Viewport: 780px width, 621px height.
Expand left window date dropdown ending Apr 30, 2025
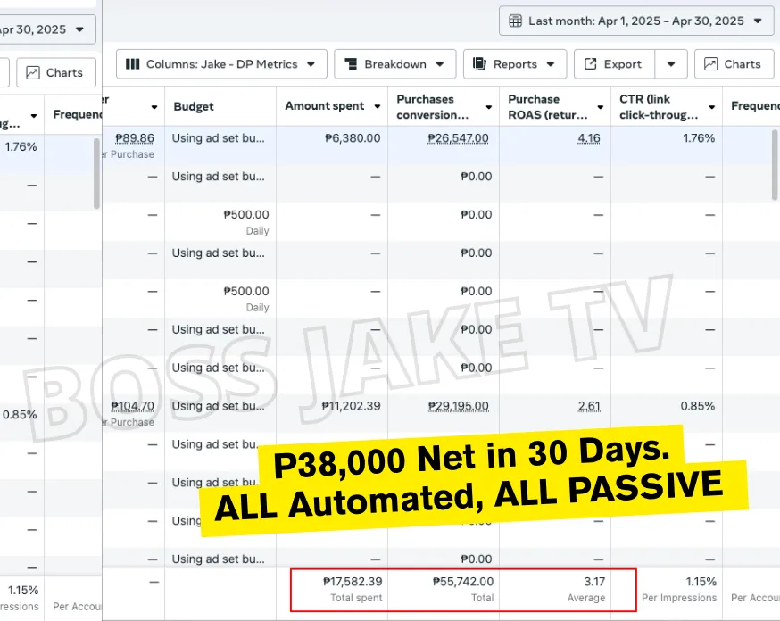pyautogui.click(x=79, y=29)
